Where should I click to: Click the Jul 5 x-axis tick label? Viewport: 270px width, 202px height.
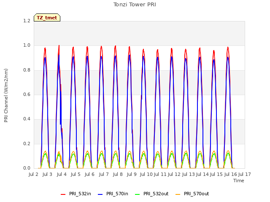tap(76, 174)
